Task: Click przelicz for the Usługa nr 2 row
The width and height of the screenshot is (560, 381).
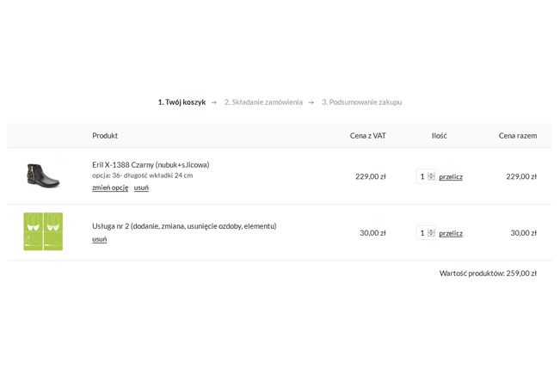Action: (451, 233)
